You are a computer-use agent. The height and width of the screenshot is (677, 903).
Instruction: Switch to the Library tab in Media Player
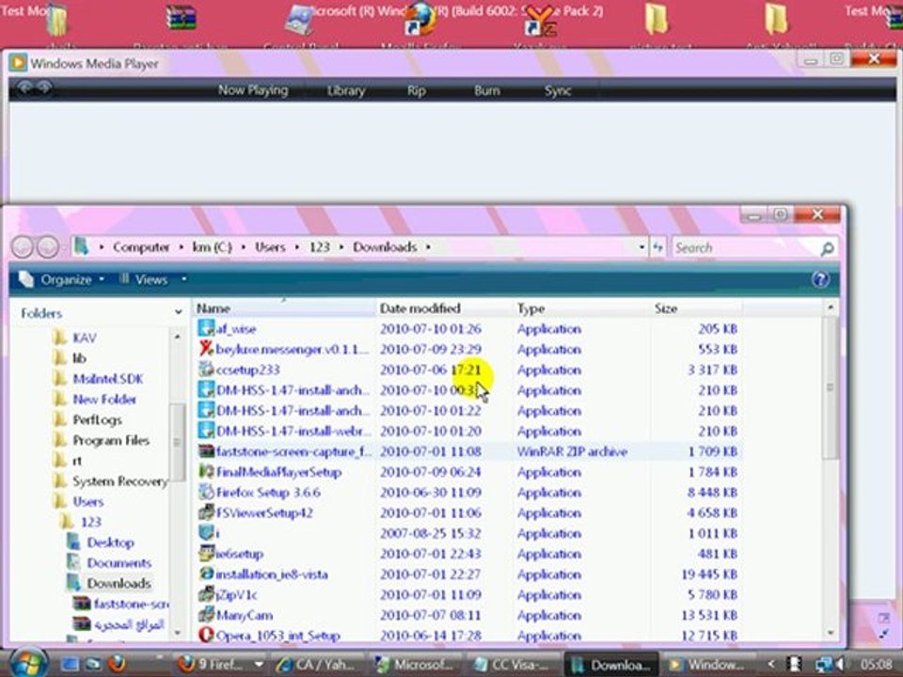345,90
